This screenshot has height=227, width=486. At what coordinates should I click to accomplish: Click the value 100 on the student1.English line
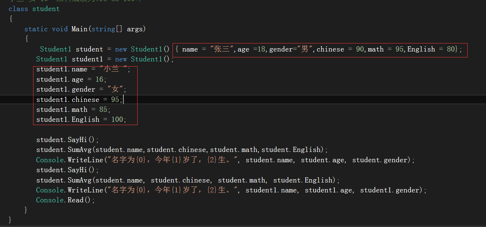pos(117,120)
